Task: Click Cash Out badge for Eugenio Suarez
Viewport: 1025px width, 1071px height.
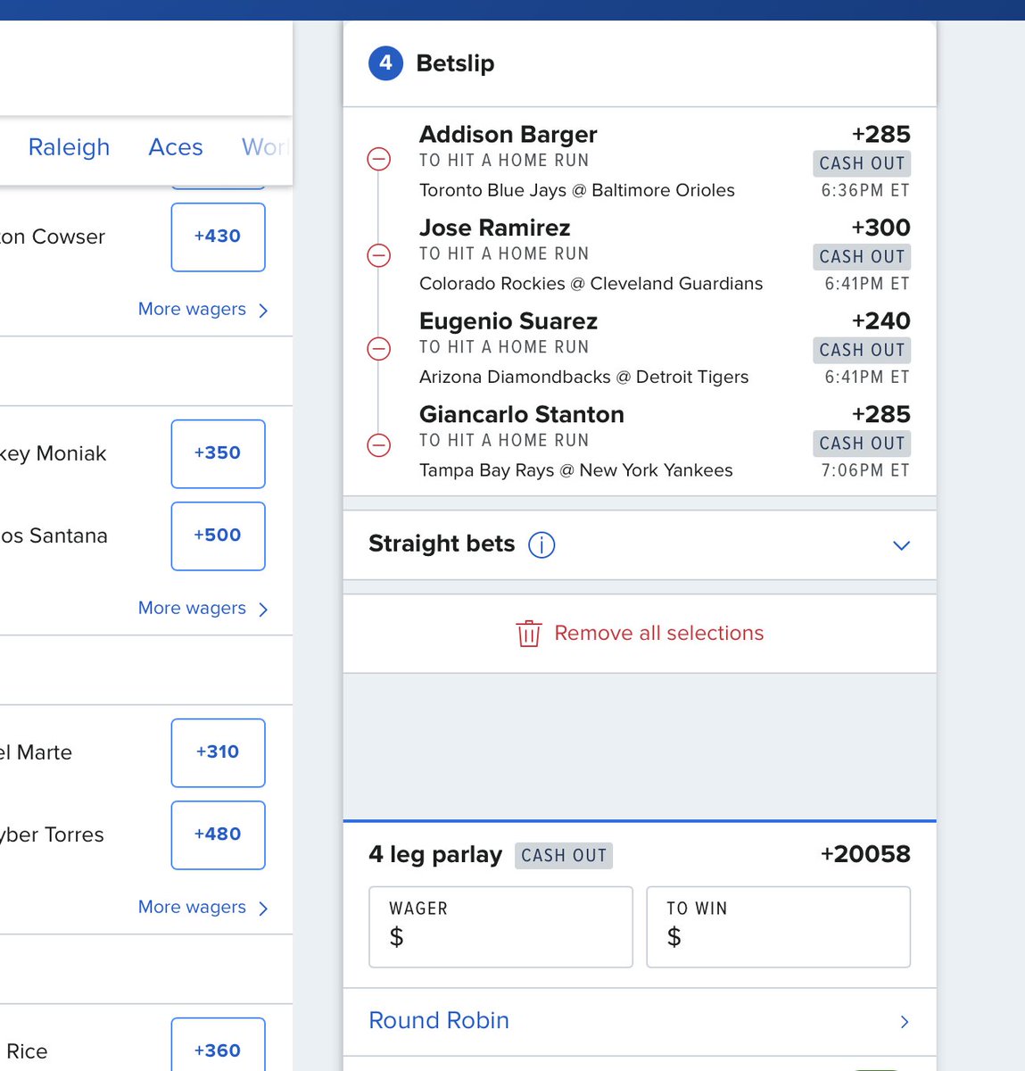Action: pos(862,350)
